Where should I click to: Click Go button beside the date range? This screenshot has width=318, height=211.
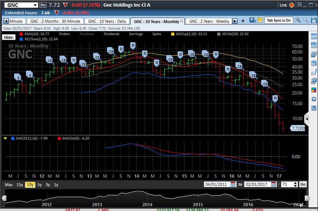303,184
